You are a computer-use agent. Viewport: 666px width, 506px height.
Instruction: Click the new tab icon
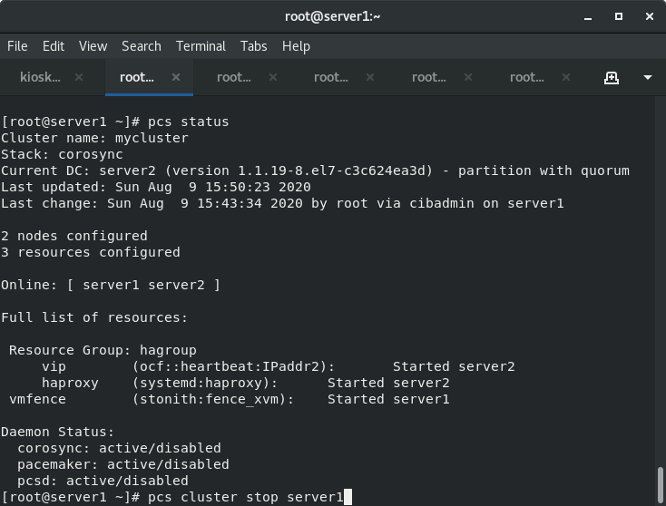click(612, 78)
